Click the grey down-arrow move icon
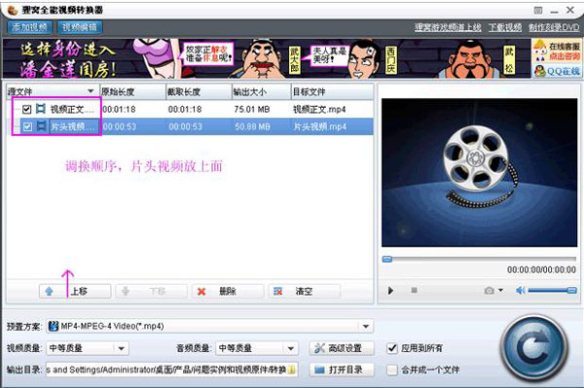The width and height of the screenshot is (584, 388). click(x=126, y=292)
